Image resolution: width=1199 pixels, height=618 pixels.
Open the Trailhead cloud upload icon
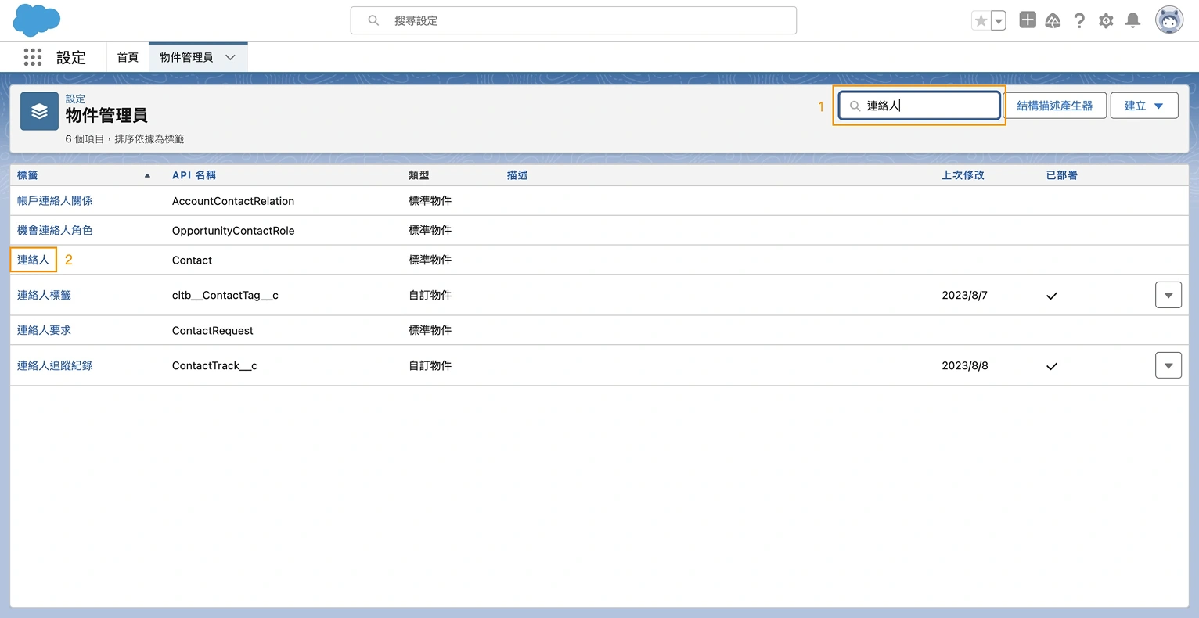coord(1053,20)
